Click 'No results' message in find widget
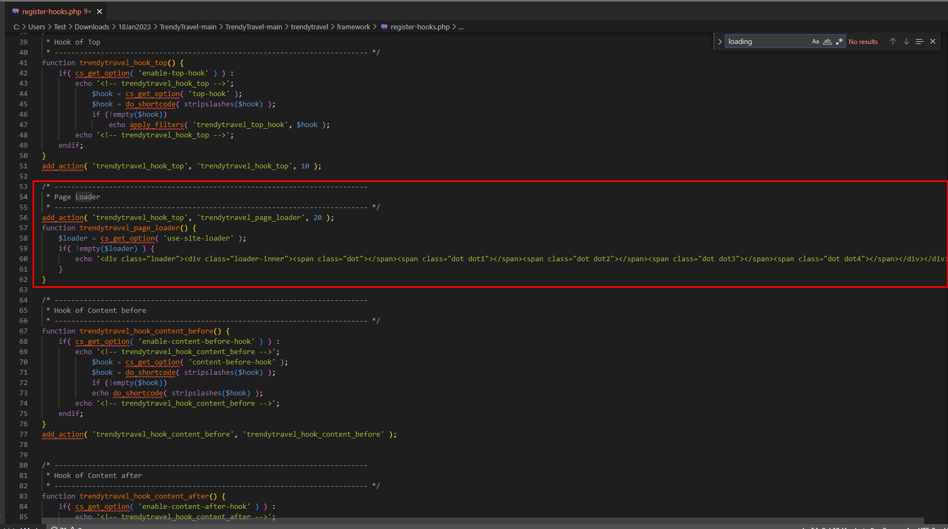Screen dimensions: 948x529 tap(863, 42)
